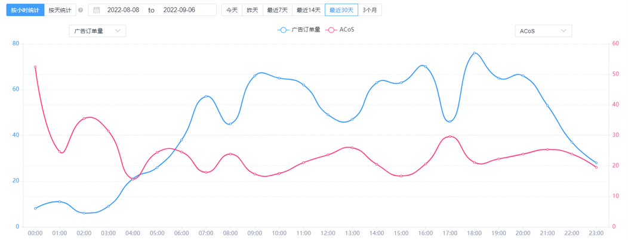This screenshot has height=240, width=628.
Task: Open the ACoS metric dropdown on right
Action: [x=543, y=31]
